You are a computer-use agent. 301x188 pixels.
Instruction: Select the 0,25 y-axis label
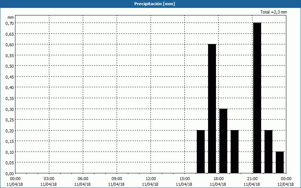(x=10, y=120)
